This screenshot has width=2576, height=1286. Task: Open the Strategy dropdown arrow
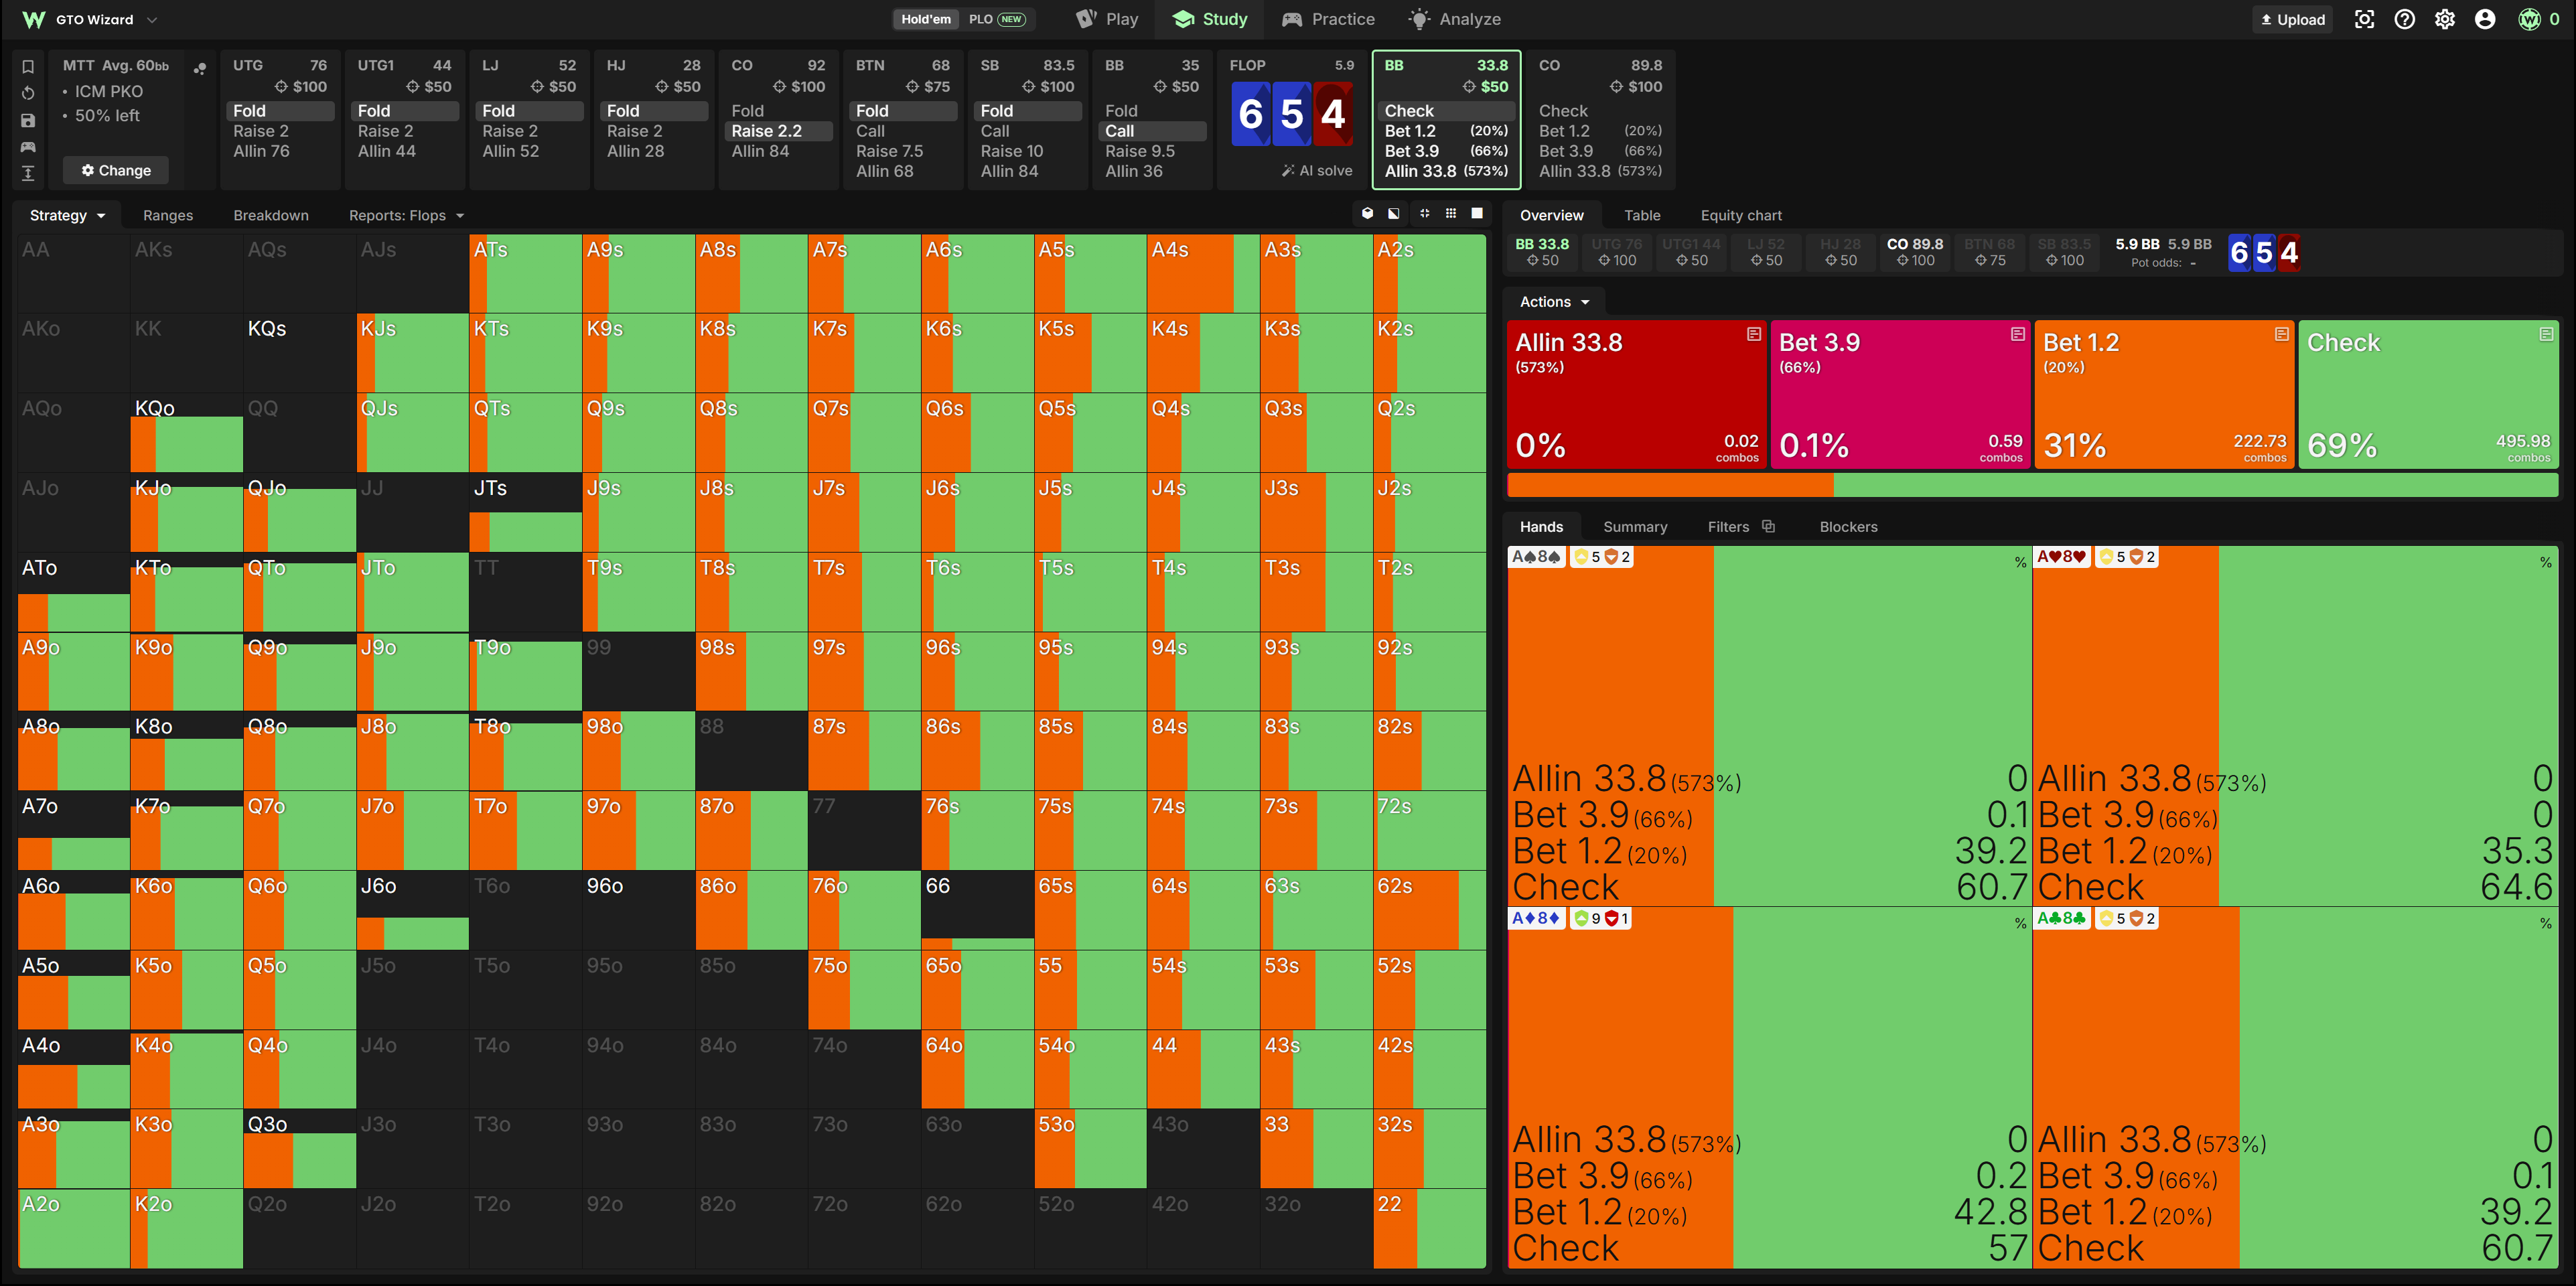pos(101,215)
